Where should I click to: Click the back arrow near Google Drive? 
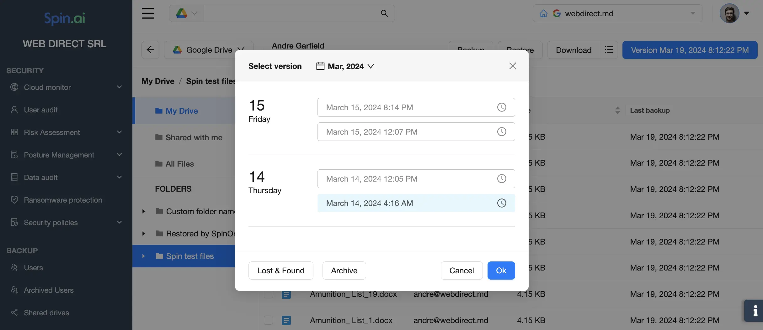[x=150, y=50]
